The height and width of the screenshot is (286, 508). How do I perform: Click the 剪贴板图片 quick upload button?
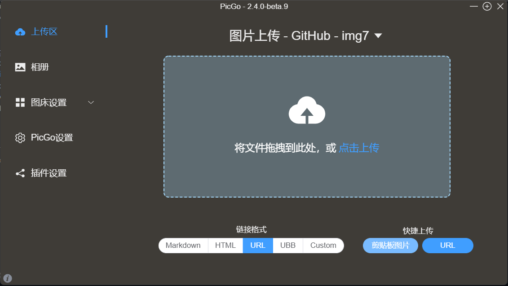click(x=390, y=246)
